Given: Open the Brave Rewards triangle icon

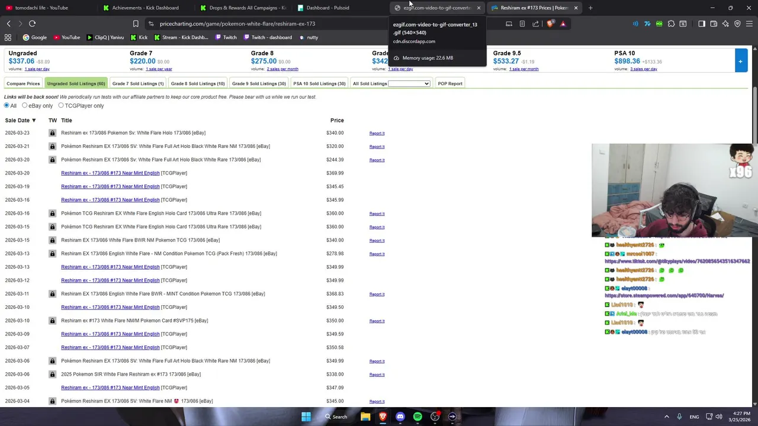Looking at the screenshot, I should click(x=563, y=24).
